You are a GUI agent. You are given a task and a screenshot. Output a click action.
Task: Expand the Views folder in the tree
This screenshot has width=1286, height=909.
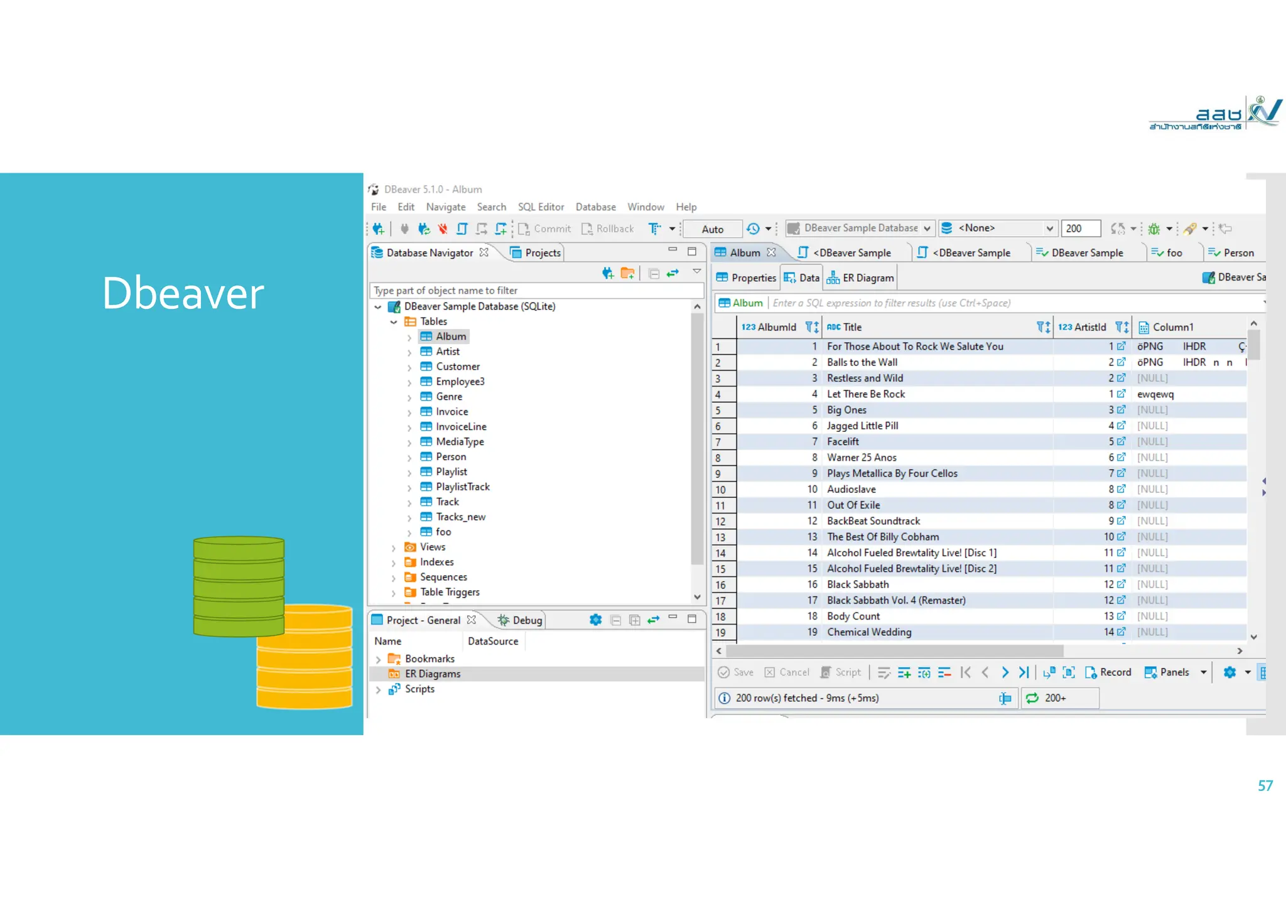[x=394, y=547]
